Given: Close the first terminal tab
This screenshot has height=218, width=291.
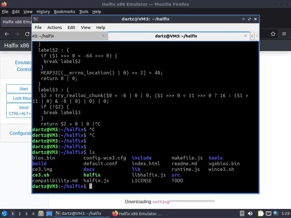Looking at the screenshot, I should (103, 36).
